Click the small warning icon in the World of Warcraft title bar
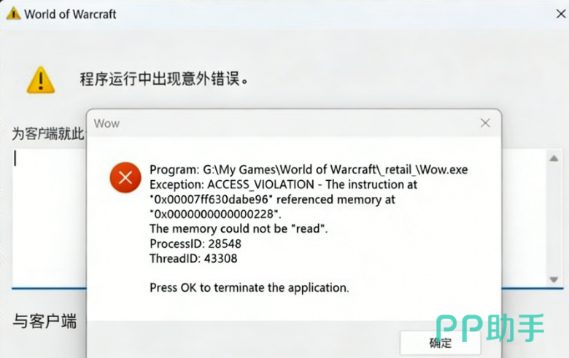The height and width of the screenshot is (358, 569). coord(13,14)
